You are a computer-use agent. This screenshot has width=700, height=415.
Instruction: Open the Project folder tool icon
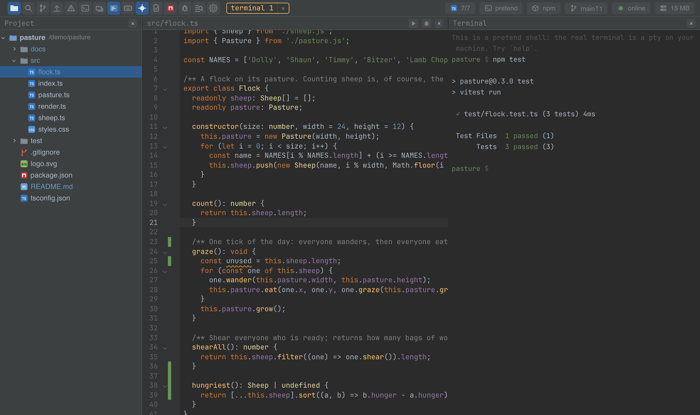point(14,8)
